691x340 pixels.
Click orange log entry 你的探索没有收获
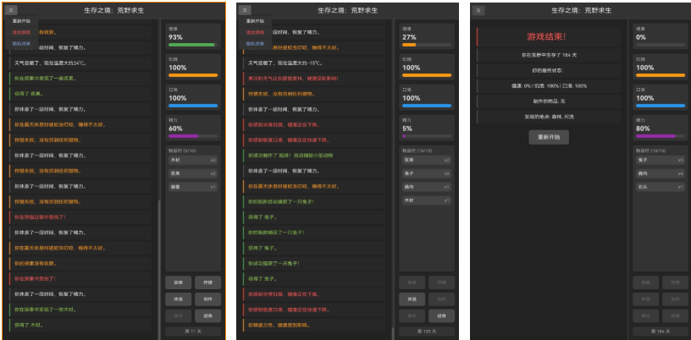[80, 263]
